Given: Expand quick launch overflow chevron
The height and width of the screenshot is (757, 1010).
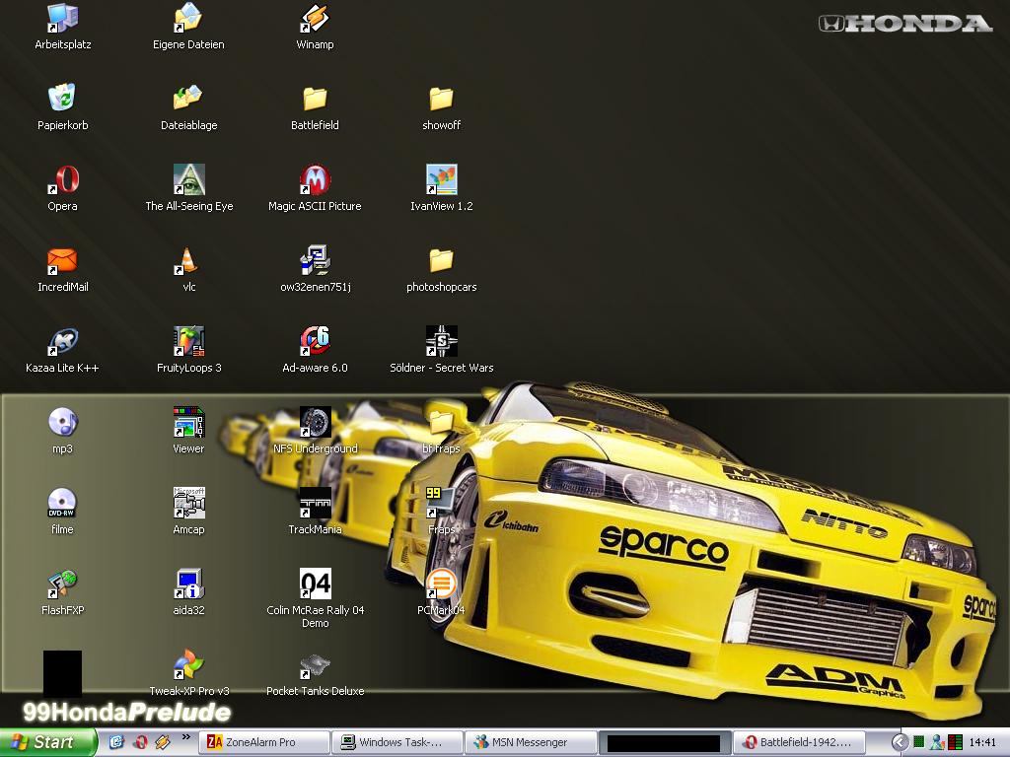Looking at the screenshot, I should coord(186,737).
